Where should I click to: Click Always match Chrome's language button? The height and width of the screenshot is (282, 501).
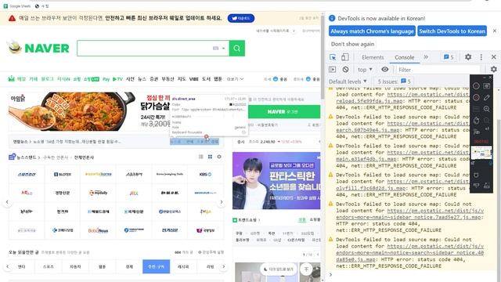(372, 31)
